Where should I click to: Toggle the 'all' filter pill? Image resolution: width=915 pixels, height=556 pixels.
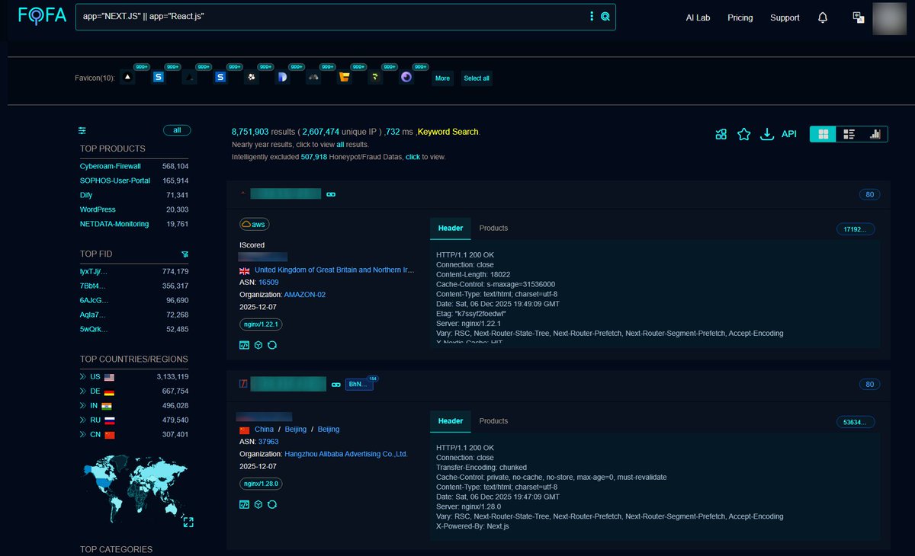[177, 130]
